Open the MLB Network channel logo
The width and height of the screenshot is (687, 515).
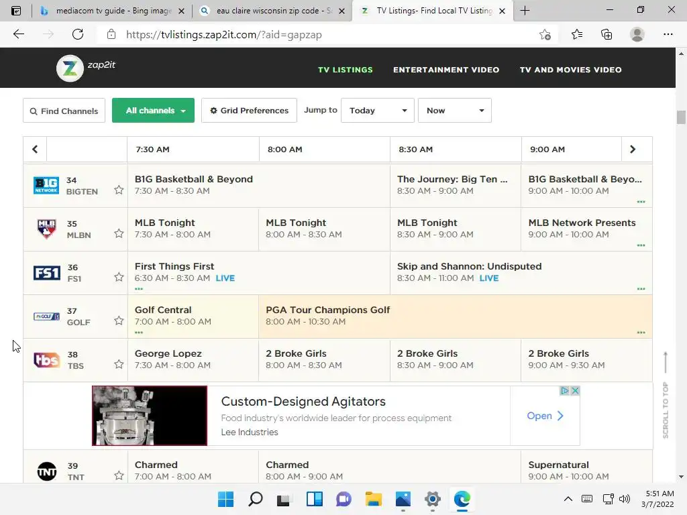coord(46,229)
